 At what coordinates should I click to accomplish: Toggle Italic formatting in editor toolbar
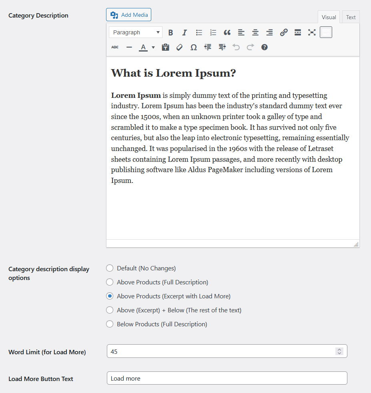(184, 32)
